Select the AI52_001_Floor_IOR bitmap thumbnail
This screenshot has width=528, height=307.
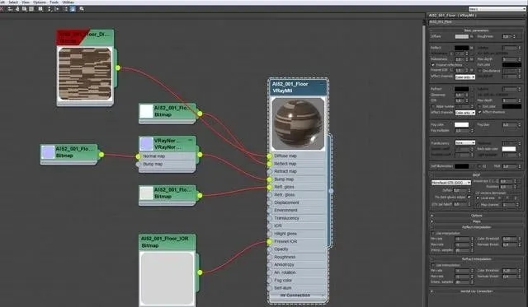tap(167, 278)
